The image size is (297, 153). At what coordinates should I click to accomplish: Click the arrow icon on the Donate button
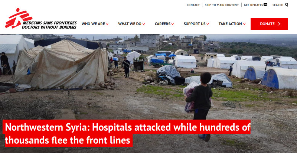click(x=279, y=24)
